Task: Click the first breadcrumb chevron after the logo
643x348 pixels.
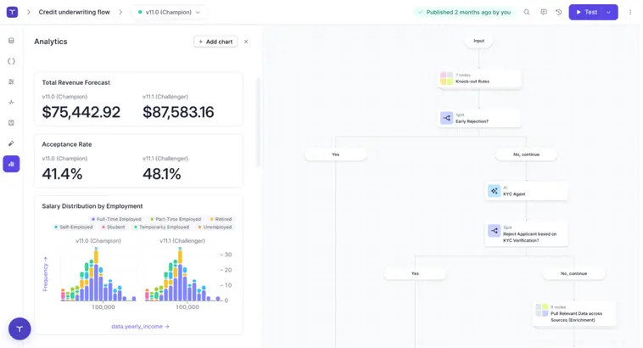Action: coord(29,13)
